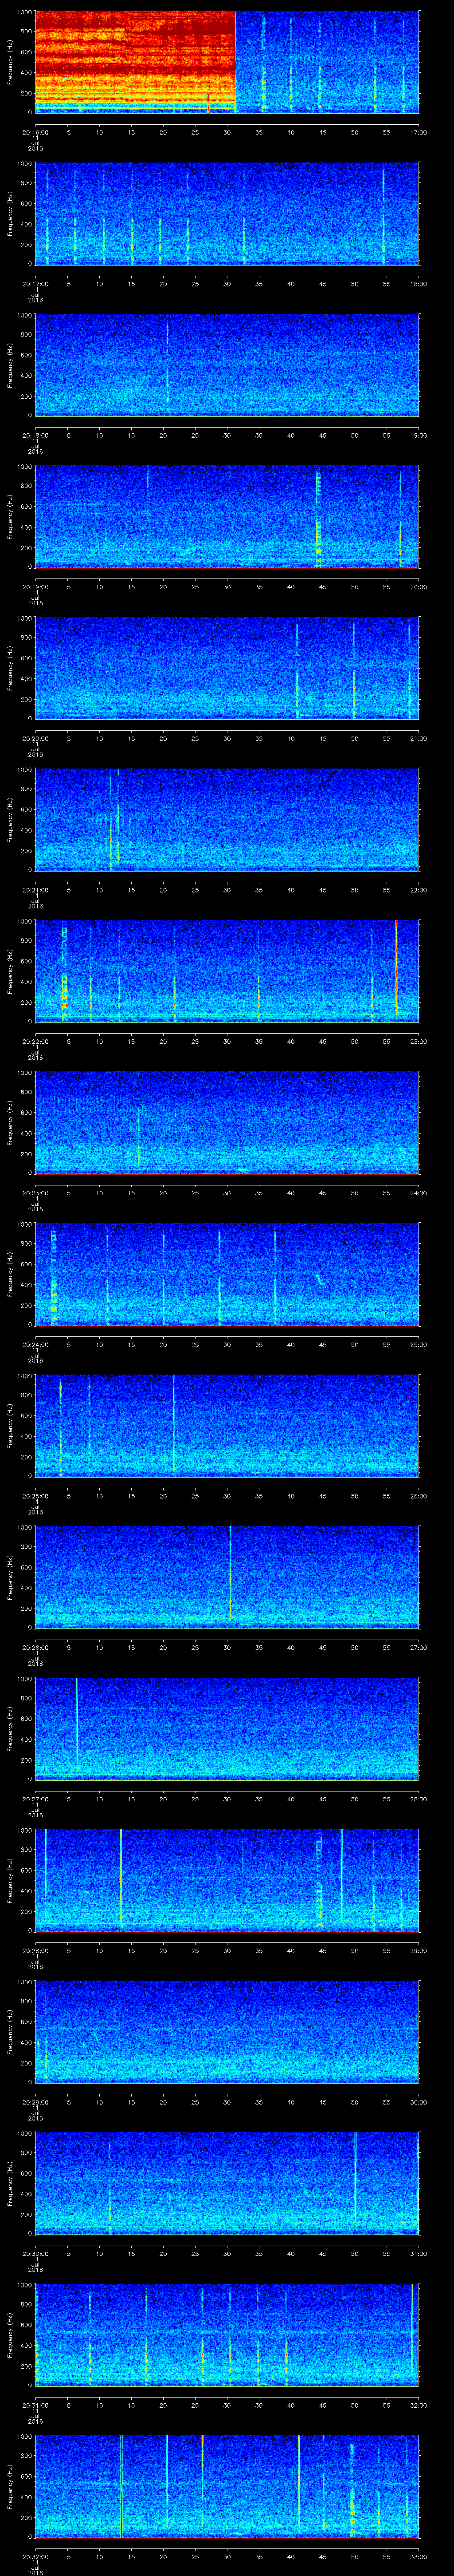Open the spectrogram panel starting at 20:26:00

tap(227, 1577)
